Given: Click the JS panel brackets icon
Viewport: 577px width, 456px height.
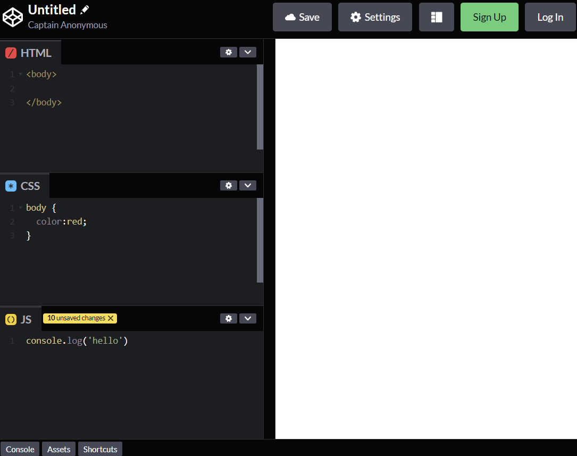Looking at the screenshot, I should (11, 319).
